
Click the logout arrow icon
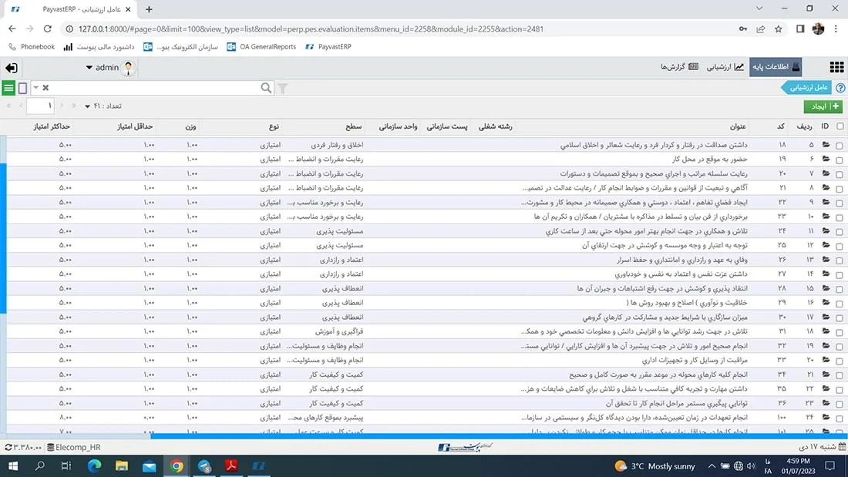point(12,68)
